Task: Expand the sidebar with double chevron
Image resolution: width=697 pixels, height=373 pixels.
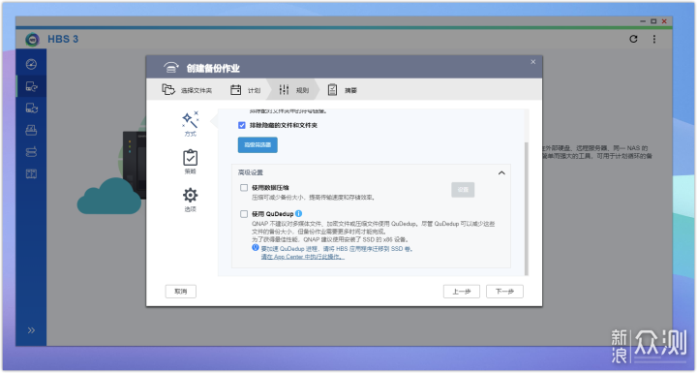Action: coord(31,330)
